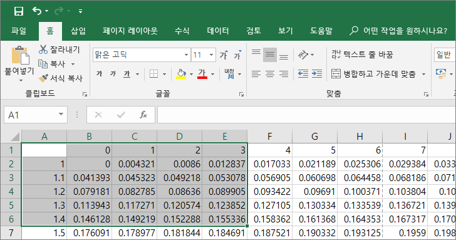Click the 내천 phonetic guide icon
The image size is (456, 240).
[x=229, y=74]
